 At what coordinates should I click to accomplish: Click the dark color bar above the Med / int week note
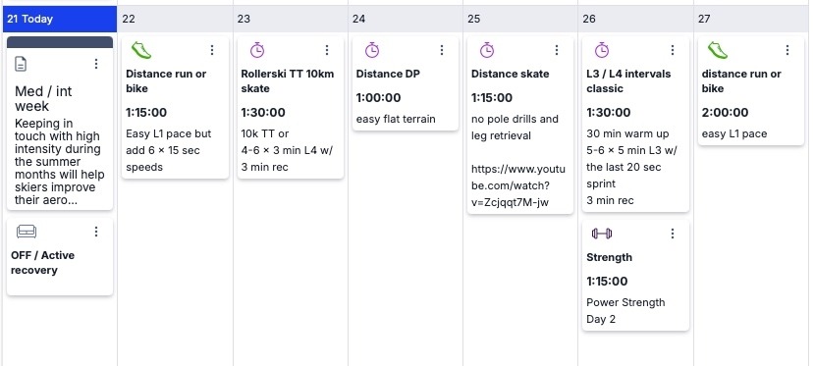coord(60,42)
